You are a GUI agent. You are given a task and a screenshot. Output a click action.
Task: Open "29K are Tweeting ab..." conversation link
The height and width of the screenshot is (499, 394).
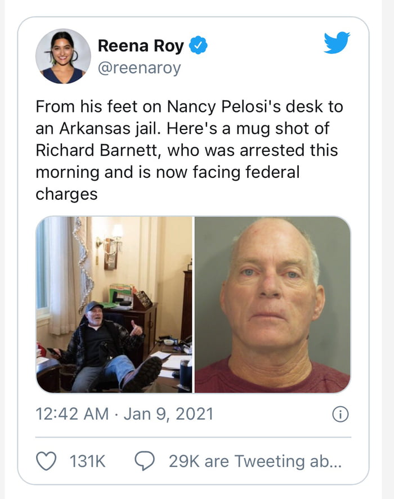(252, 461)
